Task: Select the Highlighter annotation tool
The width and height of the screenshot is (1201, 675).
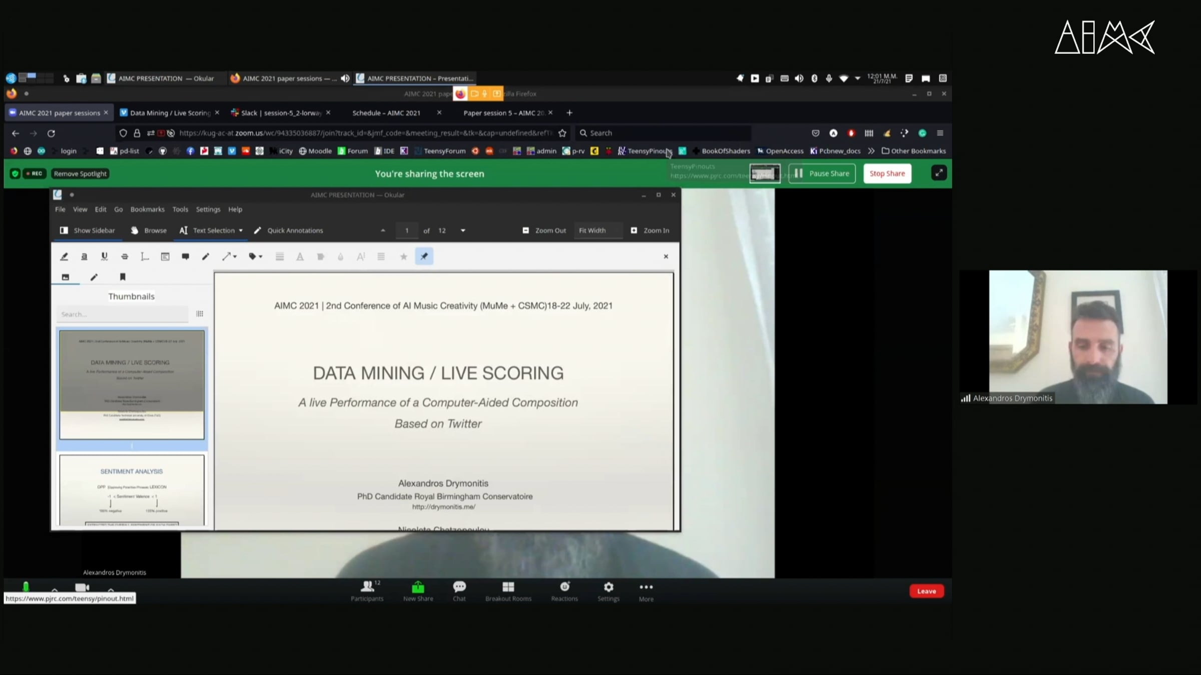Action: [x=64, y=256]
